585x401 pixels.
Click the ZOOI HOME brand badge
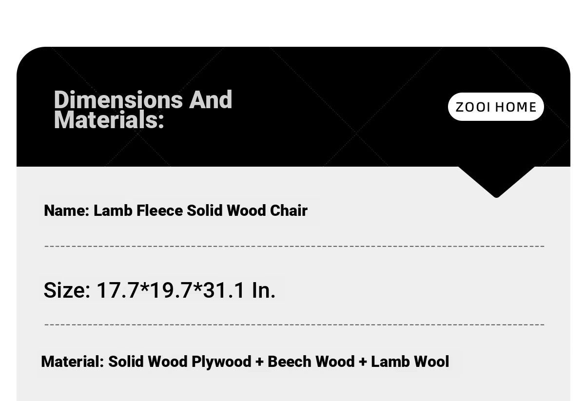click(x=496, y=107)
